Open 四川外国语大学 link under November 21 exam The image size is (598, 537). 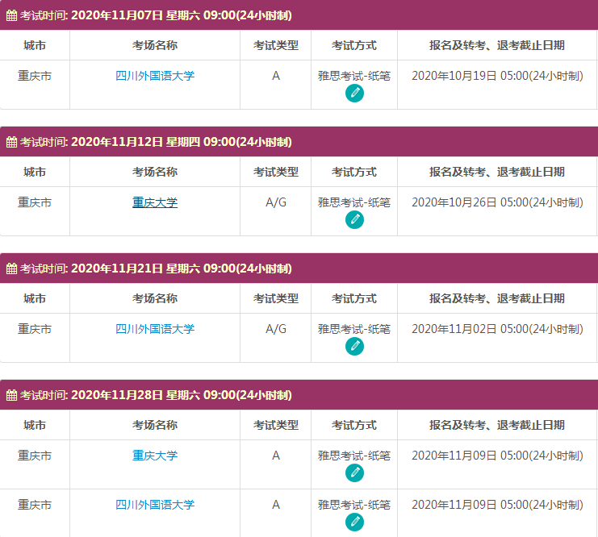pyautogui.click(x=155, y=329)
